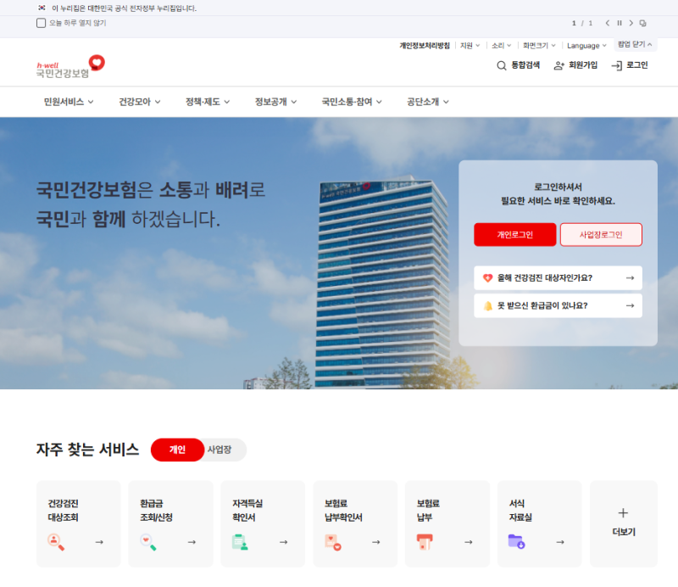The height and width of the screenshot is (587, 678).
Task: Switch 자주 찾는 서비스 to 개인
Action: (x=177, y=450)
